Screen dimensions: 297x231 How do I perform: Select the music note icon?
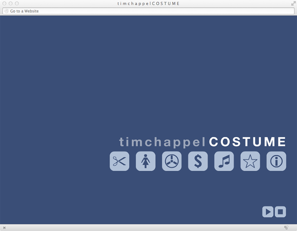[x=224, y=161]
